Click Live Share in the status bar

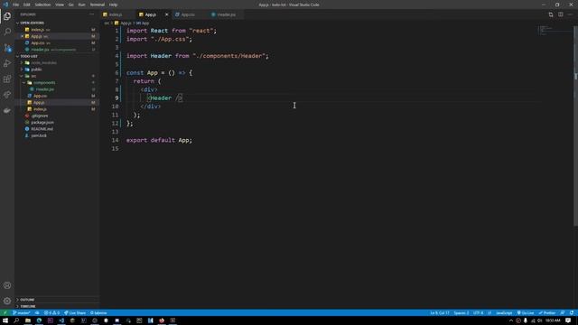[x=75, y=313]
